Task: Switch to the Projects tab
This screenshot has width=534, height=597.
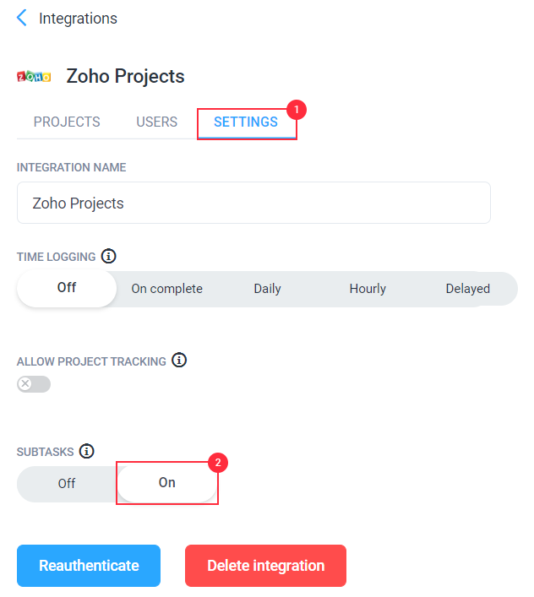Action: [x=67, y=122]
